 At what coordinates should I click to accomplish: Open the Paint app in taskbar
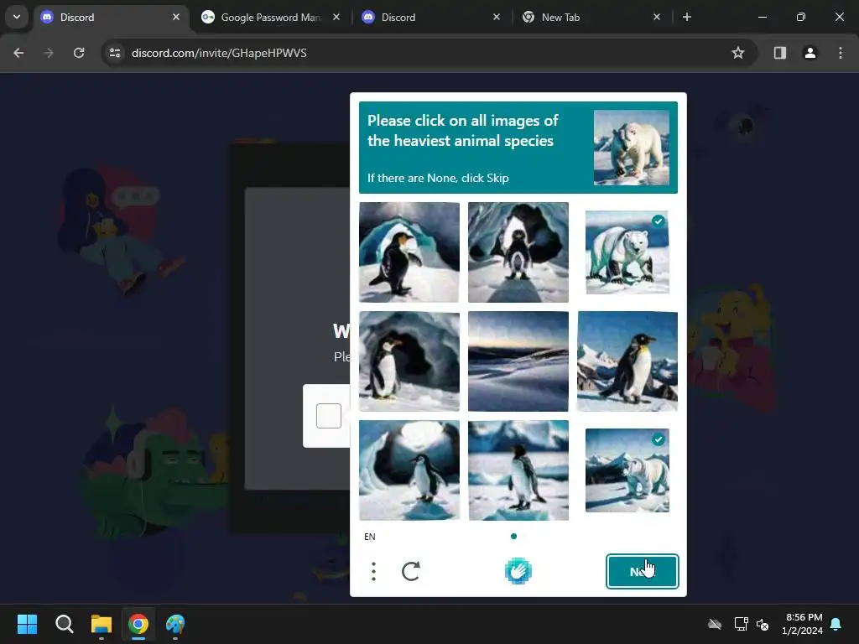[x=175, y=624]
